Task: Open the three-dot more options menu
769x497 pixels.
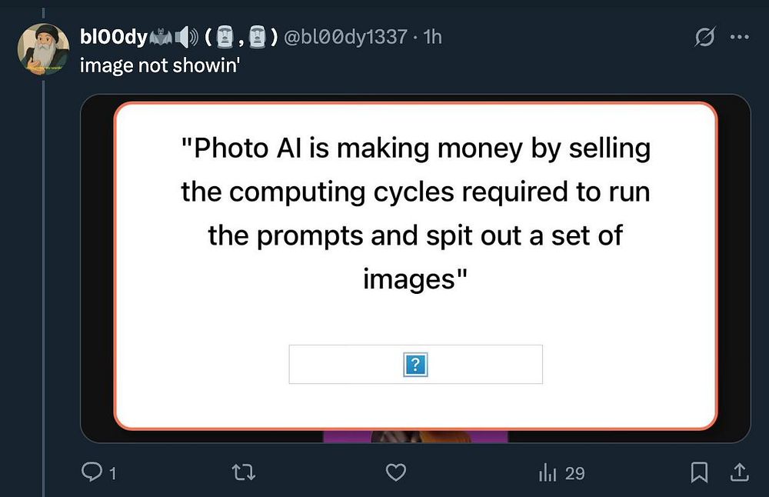Action: coord(740,37)
